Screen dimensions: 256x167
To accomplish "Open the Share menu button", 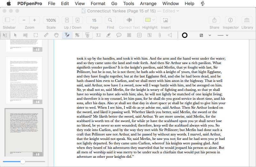I will click(x=214, y=20).
